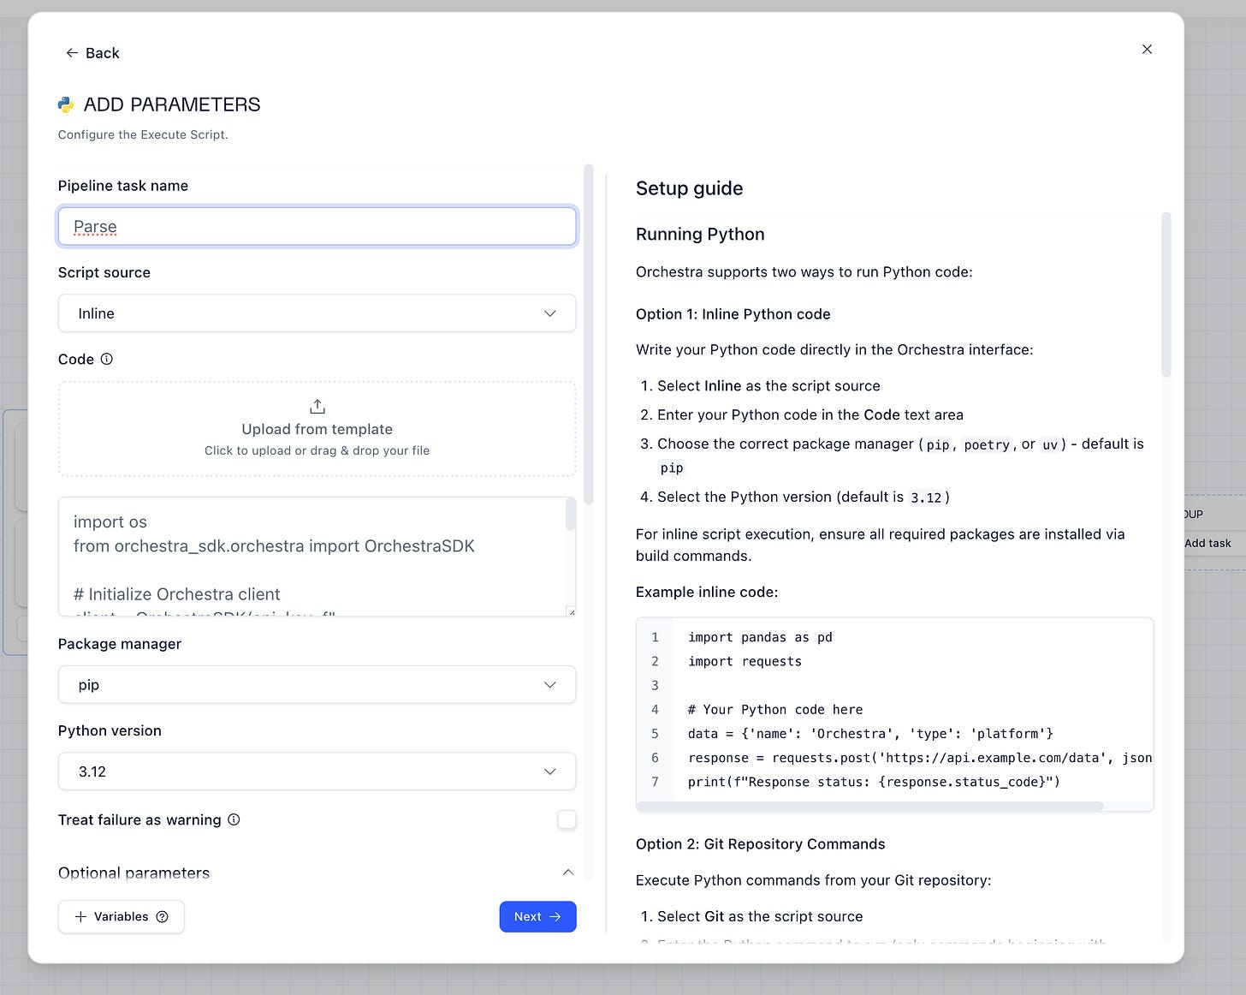Click 'Select Inline as the script source' step

pyautogui.click(x=768, y=386)
